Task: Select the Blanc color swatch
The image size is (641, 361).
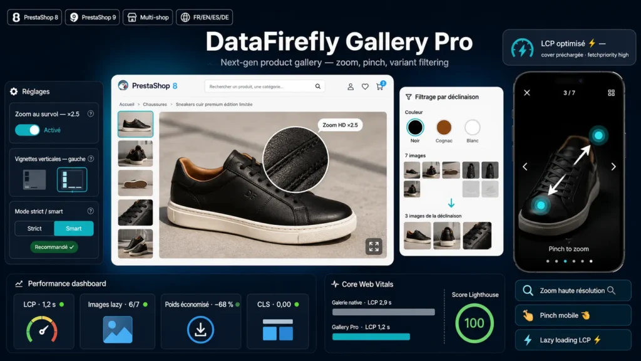Action: [x=472, y=127]
